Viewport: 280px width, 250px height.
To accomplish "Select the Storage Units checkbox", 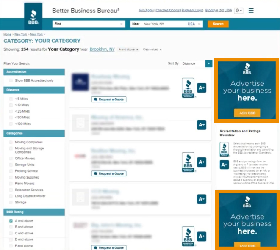I will click(11, 165).
